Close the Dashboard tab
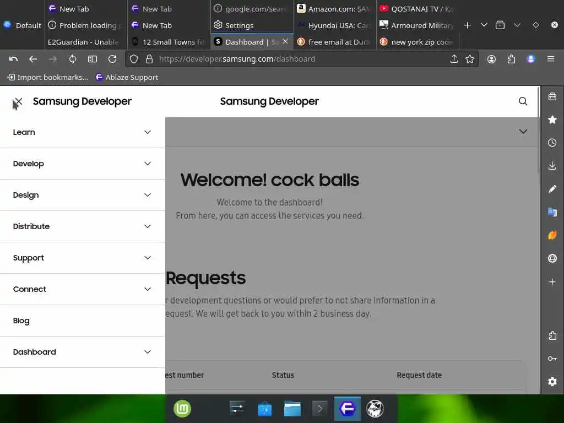This screenshot has height=423, width=564. (x=285, y=42)
